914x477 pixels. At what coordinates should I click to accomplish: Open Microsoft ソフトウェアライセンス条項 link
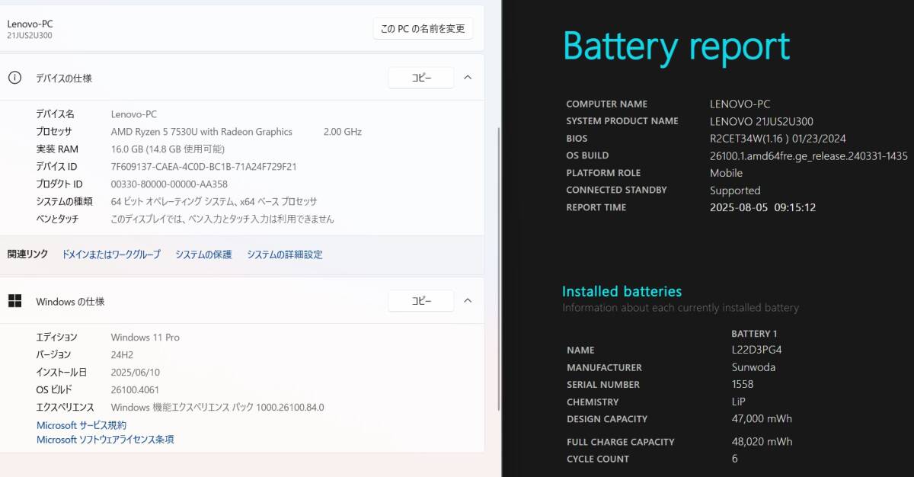click(x=105, y=440)
